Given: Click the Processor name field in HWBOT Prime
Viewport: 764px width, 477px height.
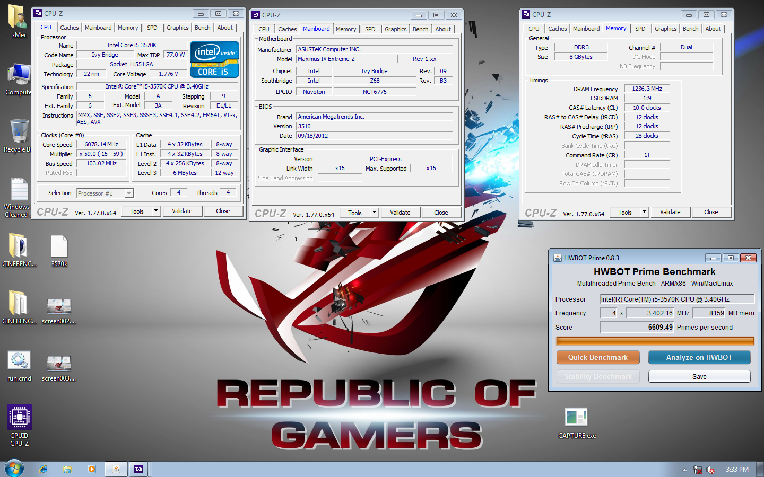Looking at the screenshot, I should 677,299.
